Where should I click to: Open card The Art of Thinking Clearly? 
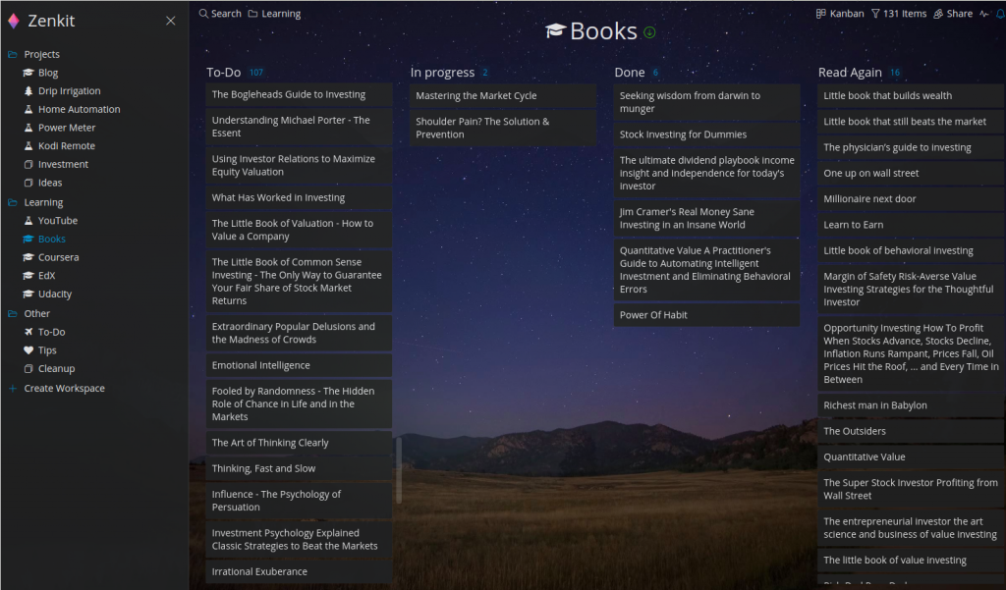pyautogui.click(x=299, y=443)
